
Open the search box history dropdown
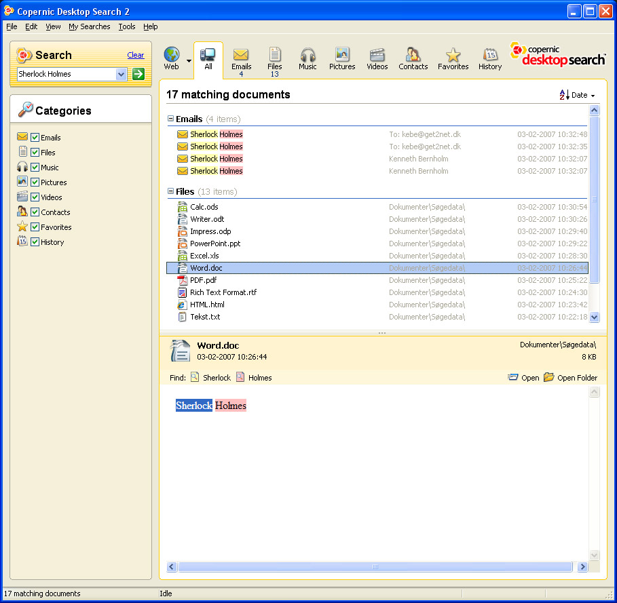121,74
